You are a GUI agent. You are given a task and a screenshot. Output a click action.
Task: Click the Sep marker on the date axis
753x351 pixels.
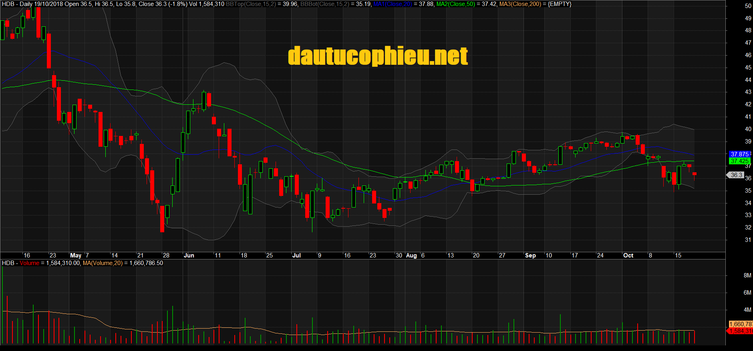point(530,255)
